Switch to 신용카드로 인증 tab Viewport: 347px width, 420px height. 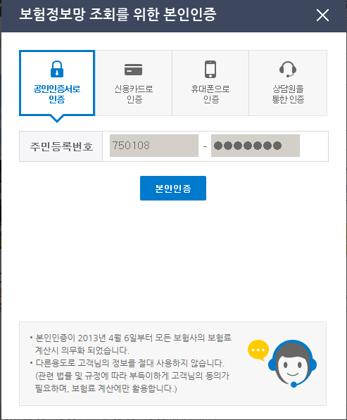[x=134, y=83]
